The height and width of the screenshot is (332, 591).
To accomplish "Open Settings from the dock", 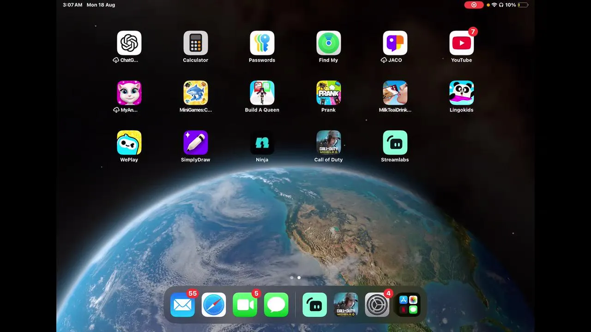I will click(x=377, y=305).
